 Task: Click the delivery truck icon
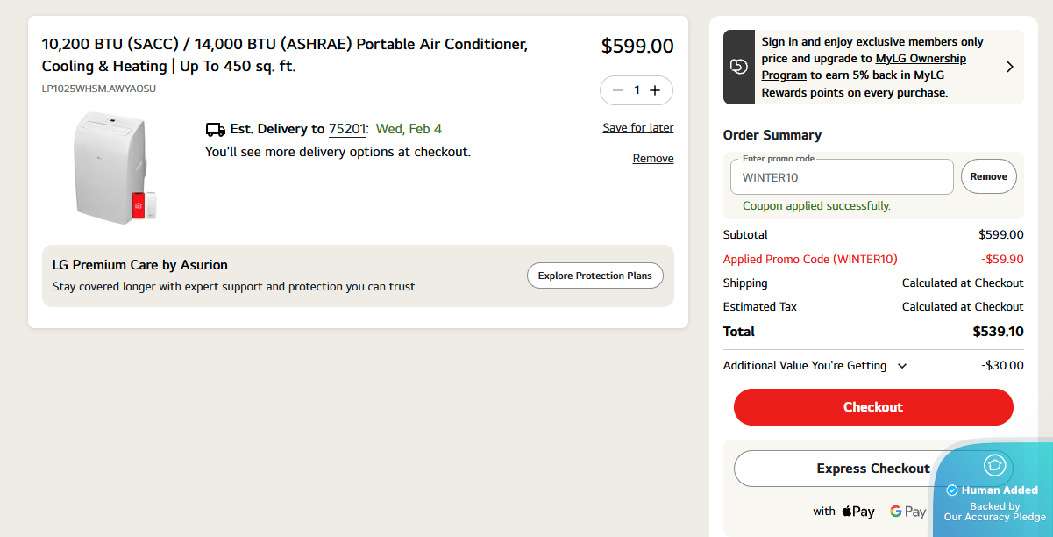click(215, 130)
